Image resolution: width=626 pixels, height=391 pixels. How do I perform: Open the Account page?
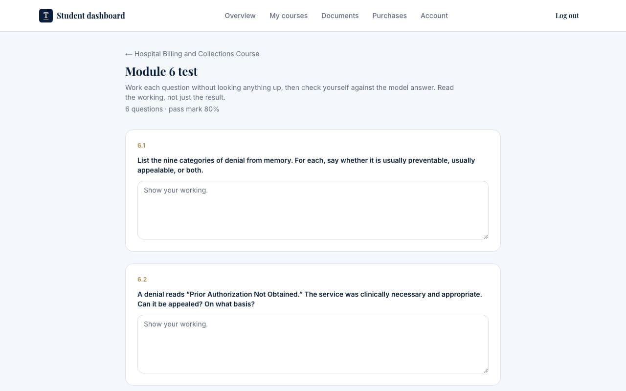click(434, 16)
